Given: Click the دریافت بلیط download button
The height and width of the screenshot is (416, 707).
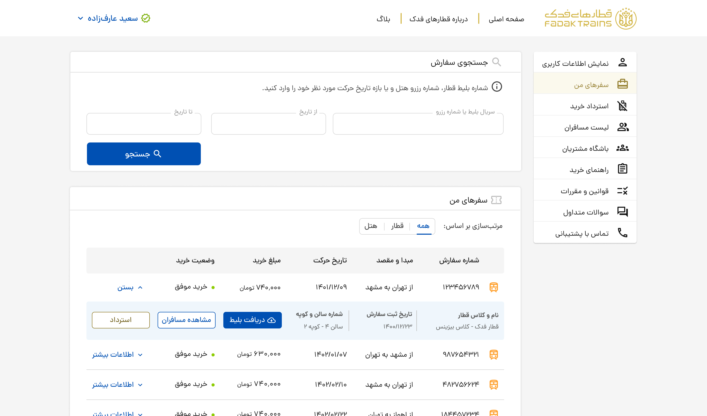Looking at the screenshot, I should pyautogui.click(x=252, y=320).
